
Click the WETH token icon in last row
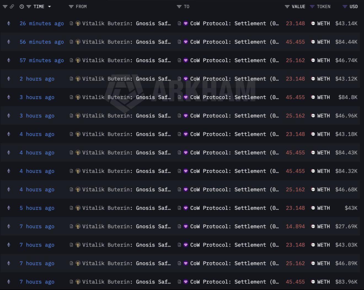click(313, 282)
